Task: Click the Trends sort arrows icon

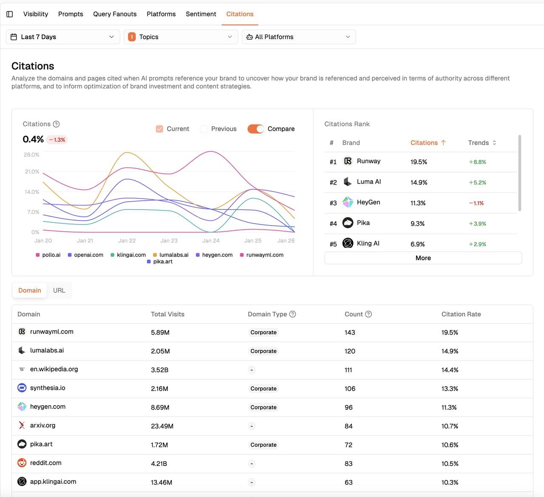Action: pyautogui.click(x=494, y=143)
